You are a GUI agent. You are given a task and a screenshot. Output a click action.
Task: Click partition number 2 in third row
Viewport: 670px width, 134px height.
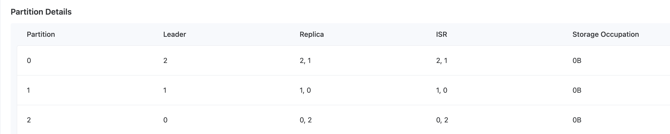(x=29, y=120)
